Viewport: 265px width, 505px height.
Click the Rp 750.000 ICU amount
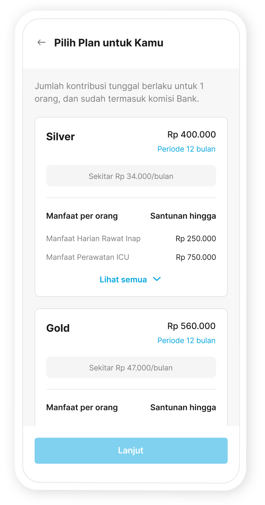click(x=196, y=257)
